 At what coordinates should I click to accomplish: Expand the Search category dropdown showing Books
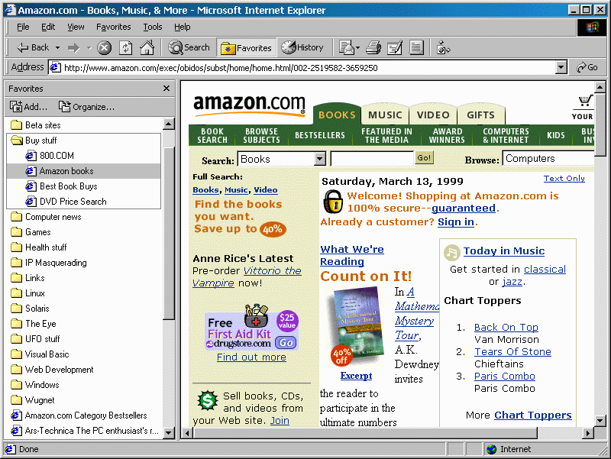(x=320, y=159)
